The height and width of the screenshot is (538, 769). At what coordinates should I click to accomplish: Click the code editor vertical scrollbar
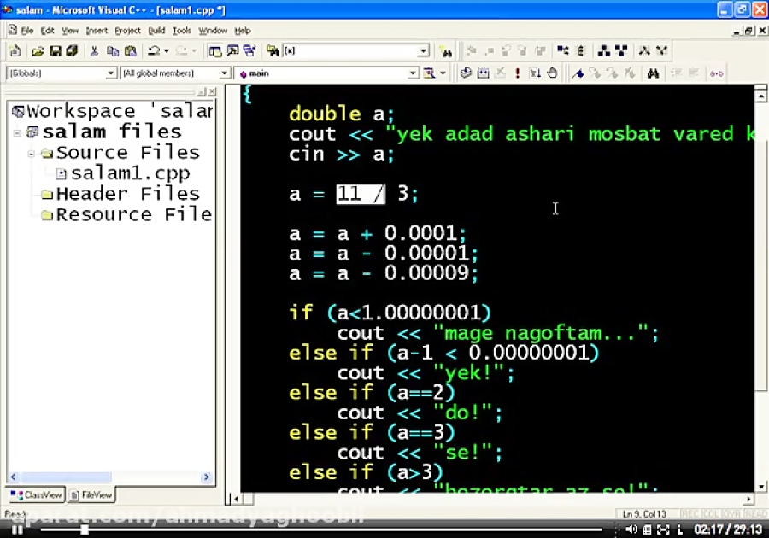760,256
